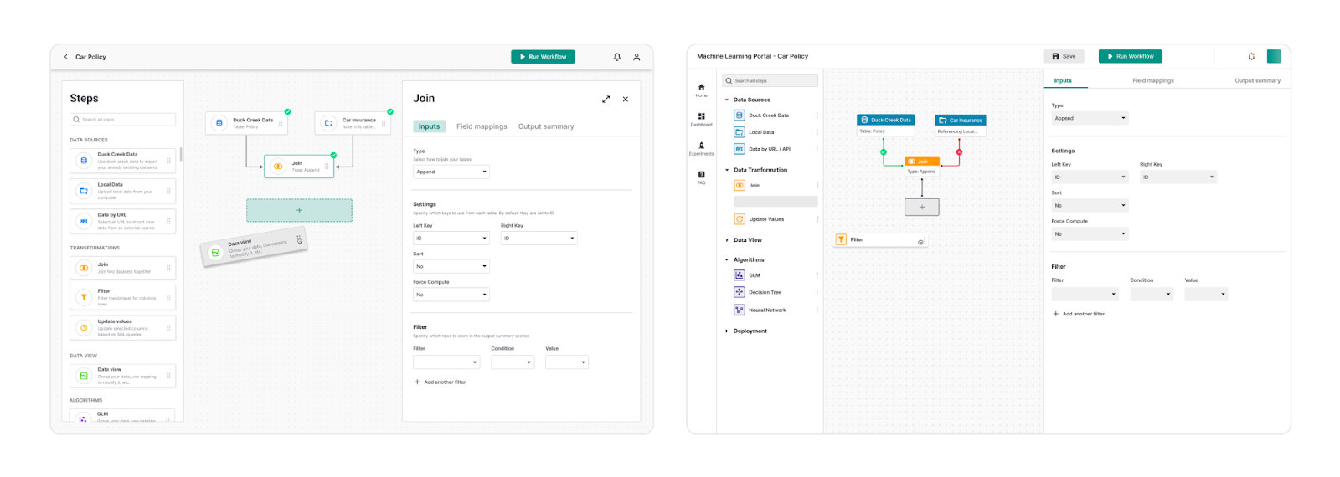Run Workflow in left Car Policy window
The width and height of the screenshot is (1340, 477).
(543, 57)
